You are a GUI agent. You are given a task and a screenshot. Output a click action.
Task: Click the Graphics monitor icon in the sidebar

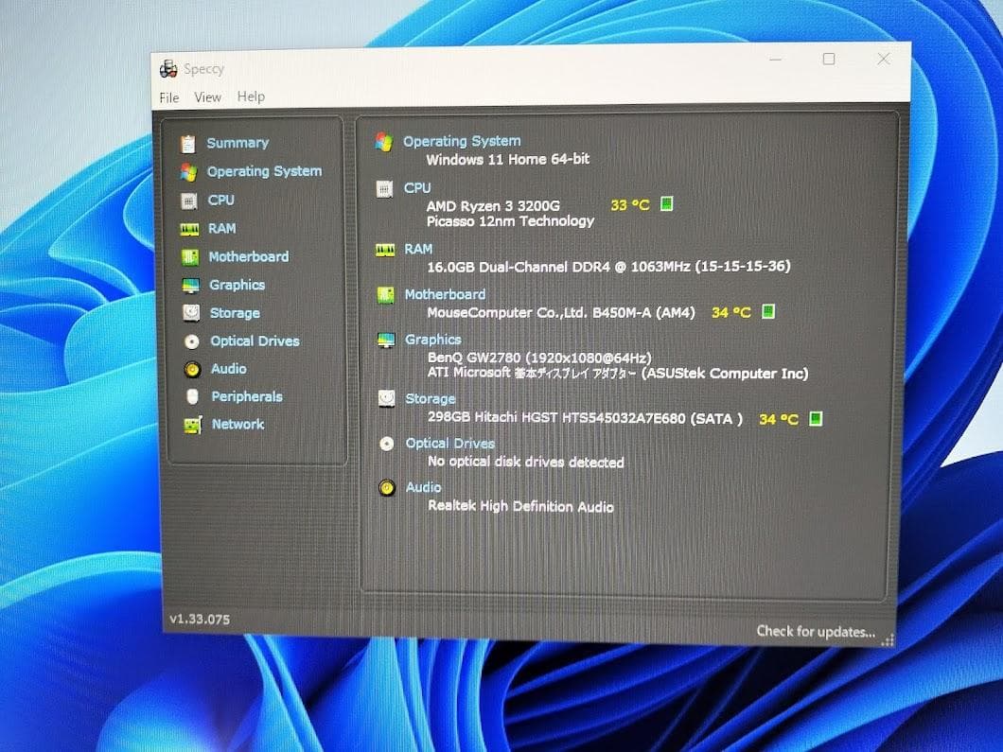193,285
